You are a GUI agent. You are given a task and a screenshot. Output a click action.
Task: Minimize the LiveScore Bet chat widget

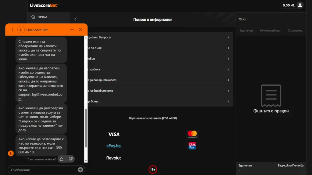[72, 30]
